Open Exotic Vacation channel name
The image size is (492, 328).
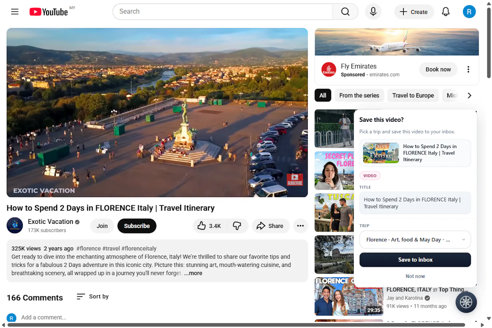click(x=50, y=222)
